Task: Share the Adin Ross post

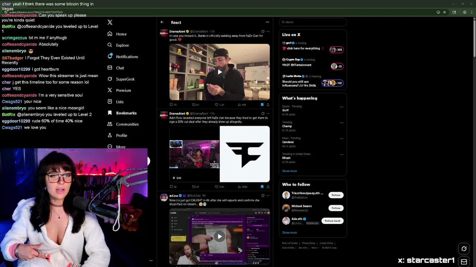Action: tap(268, 187)
